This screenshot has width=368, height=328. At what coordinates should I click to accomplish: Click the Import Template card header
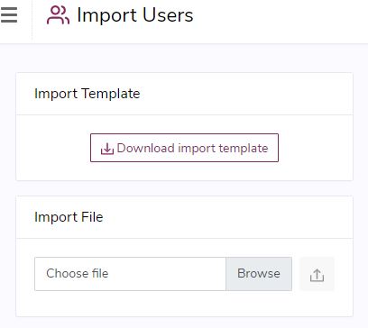(x=184, y=94)
